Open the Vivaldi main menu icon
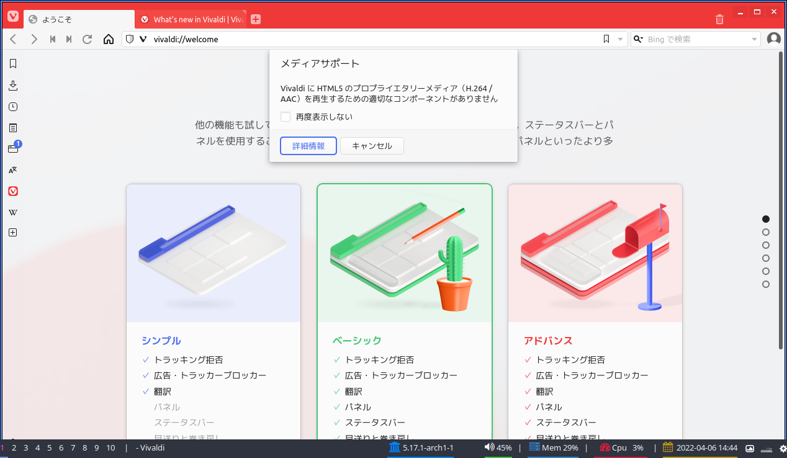This screenshot has width=787, height=458. [12, 17]
